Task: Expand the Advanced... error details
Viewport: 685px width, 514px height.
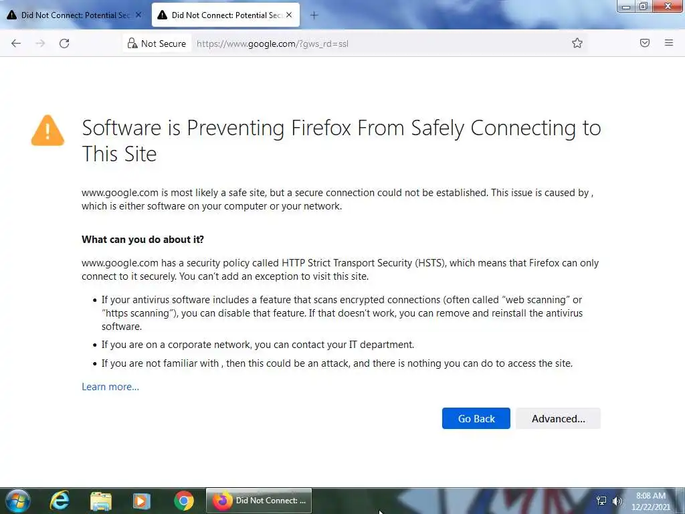Action: (x=558, y=418)
